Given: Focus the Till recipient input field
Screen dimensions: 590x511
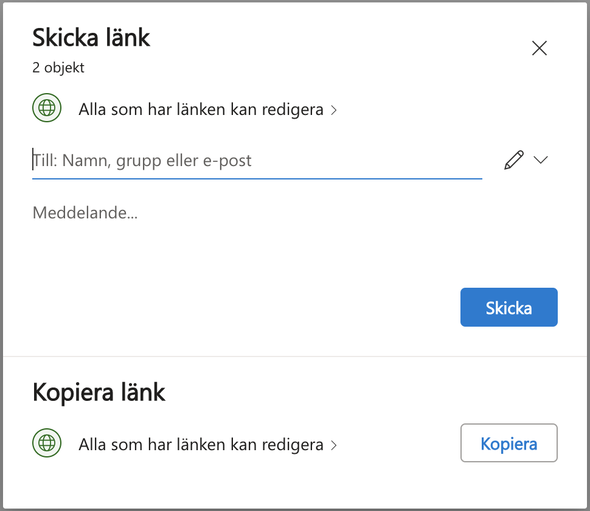Looking at the screenshot, I should (x=257, y=161).
